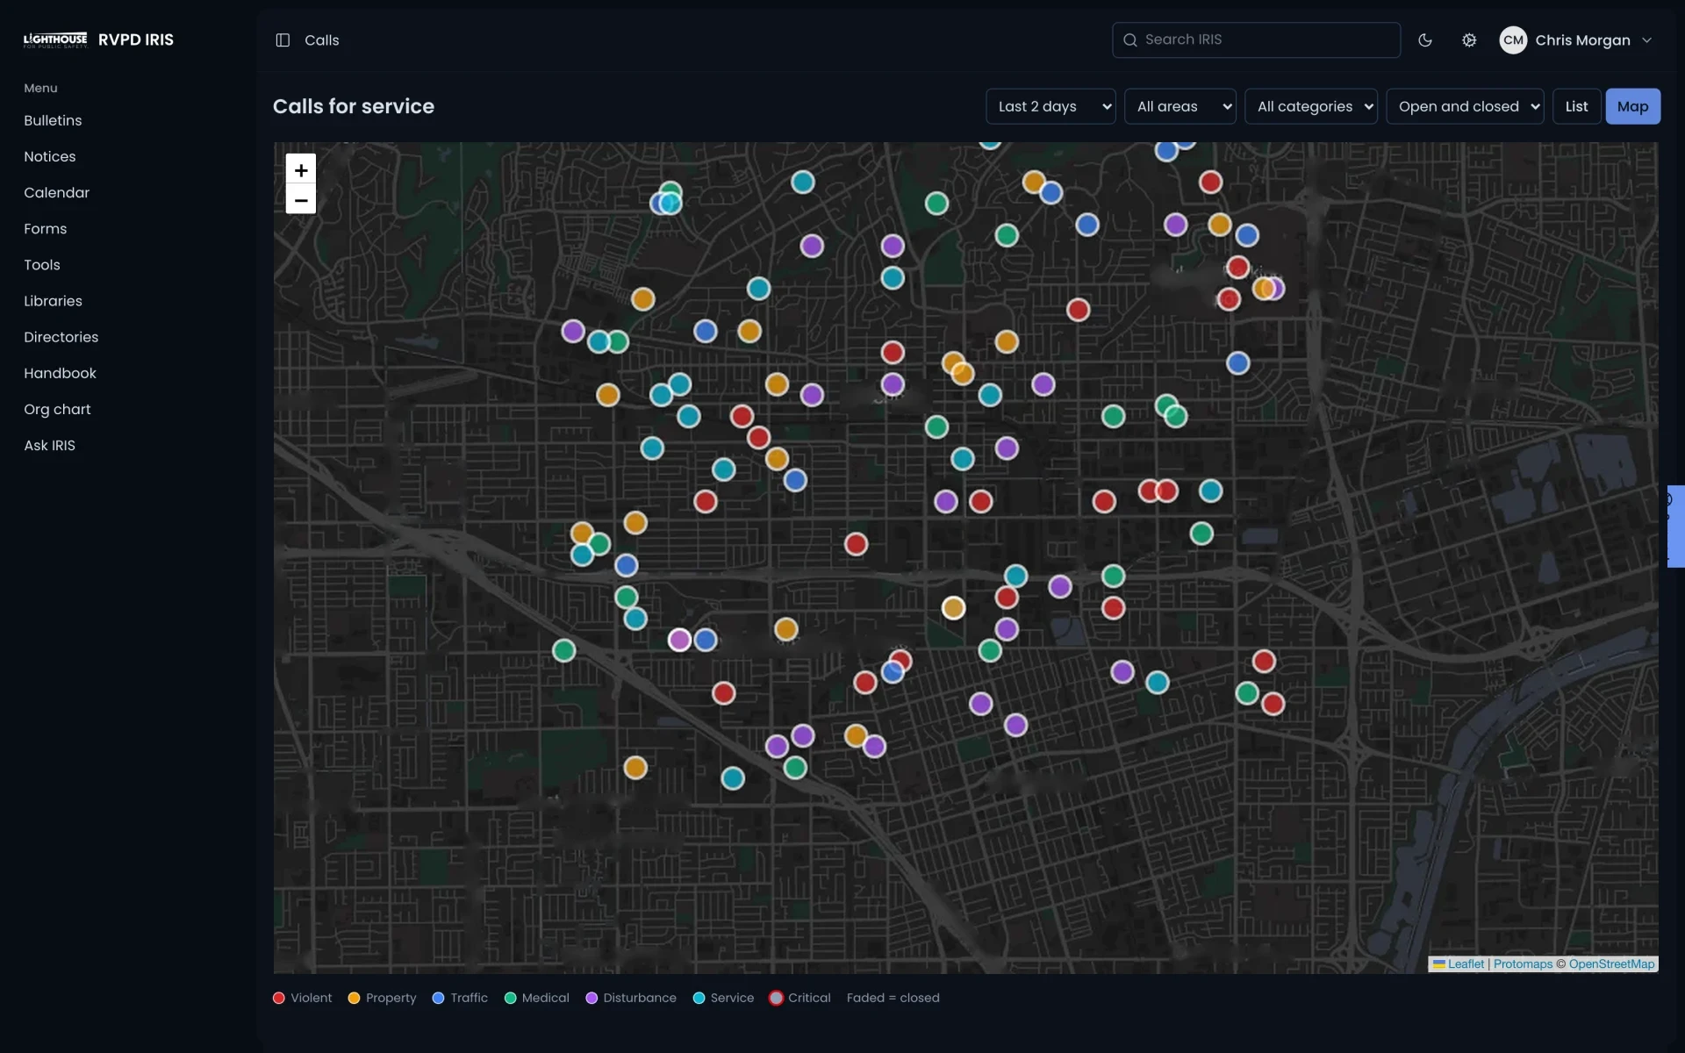Click the Traffic legend dot

tap(439, 998)
